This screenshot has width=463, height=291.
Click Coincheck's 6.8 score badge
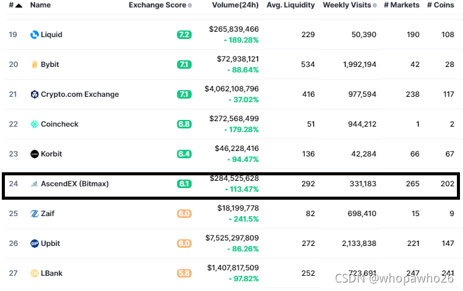[184, 124]
